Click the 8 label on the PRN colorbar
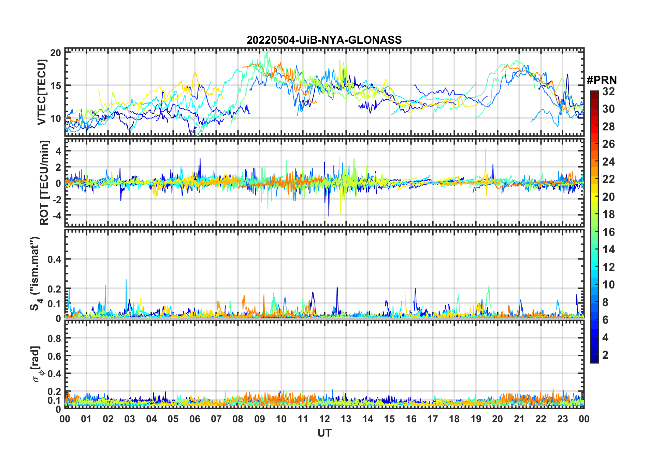The height and width of the screenshot is (454, 649). click(x=605, y=302)
